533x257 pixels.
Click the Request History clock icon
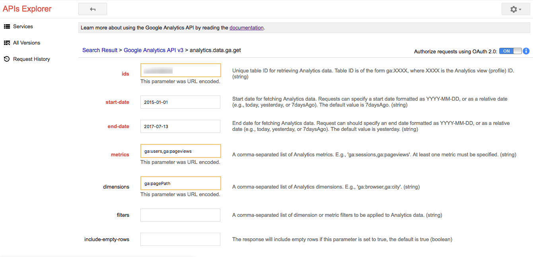pyautogui.click(x=7, y=59)
